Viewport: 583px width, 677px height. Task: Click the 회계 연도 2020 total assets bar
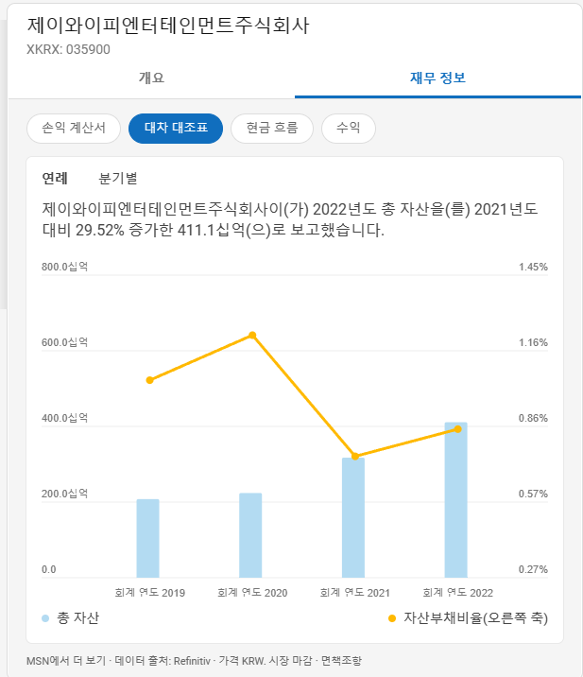pyautogui.click(x=250, y=535)
